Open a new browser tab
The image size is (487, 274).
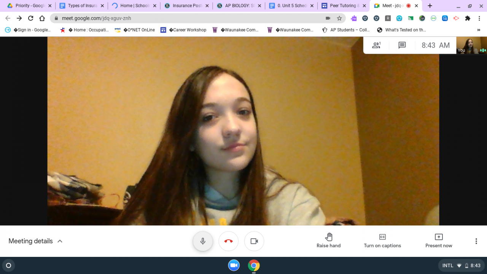pyautogui.click(x=430, y=6)
